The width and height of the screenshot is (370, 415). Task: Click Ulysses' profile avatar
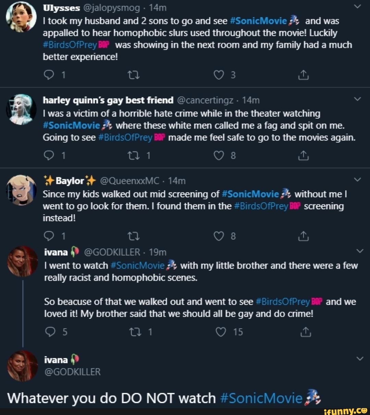tap(21, 16)
